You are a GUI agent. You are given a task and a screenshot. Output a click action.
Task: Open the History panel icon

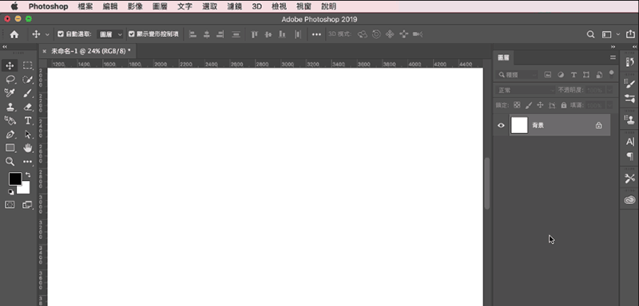point(629,62)
